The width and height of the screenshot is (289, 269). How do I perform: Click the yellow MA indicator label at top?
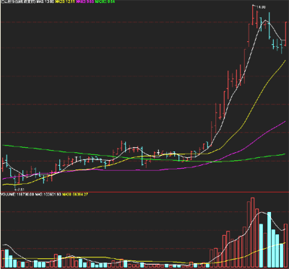click(65, 1)
